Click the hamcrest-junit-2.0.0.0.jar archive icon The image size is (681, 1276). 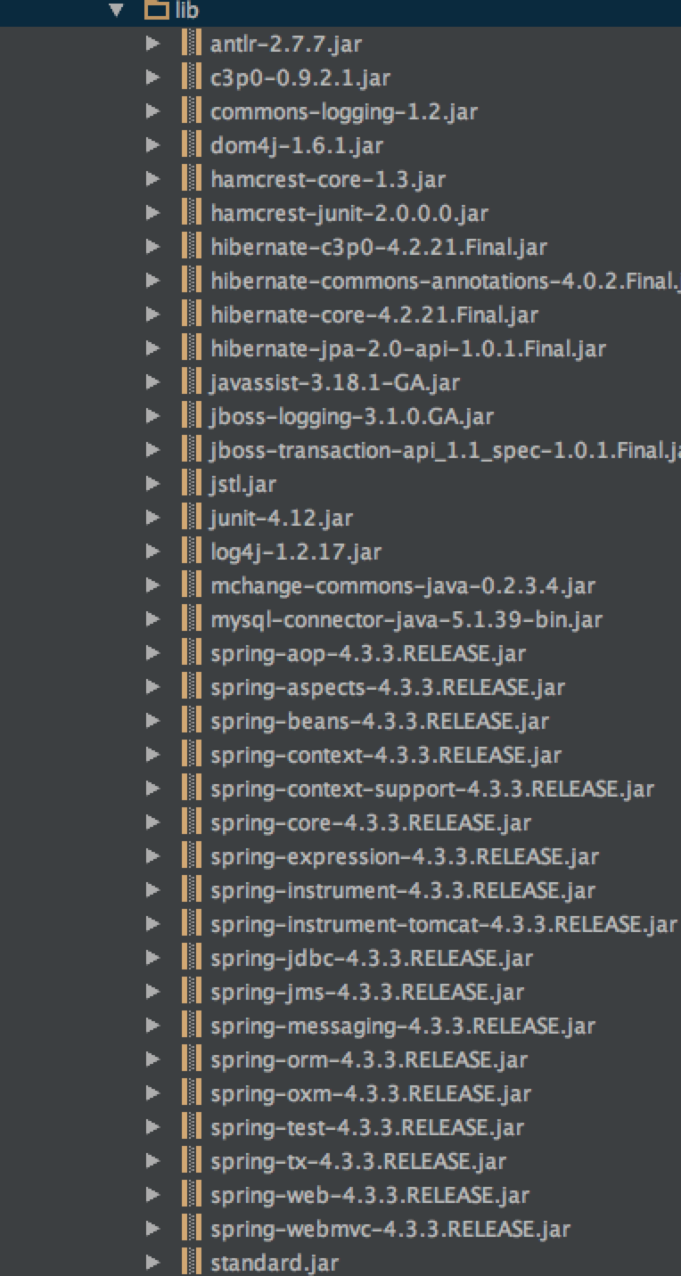click(x=191, y=212)
